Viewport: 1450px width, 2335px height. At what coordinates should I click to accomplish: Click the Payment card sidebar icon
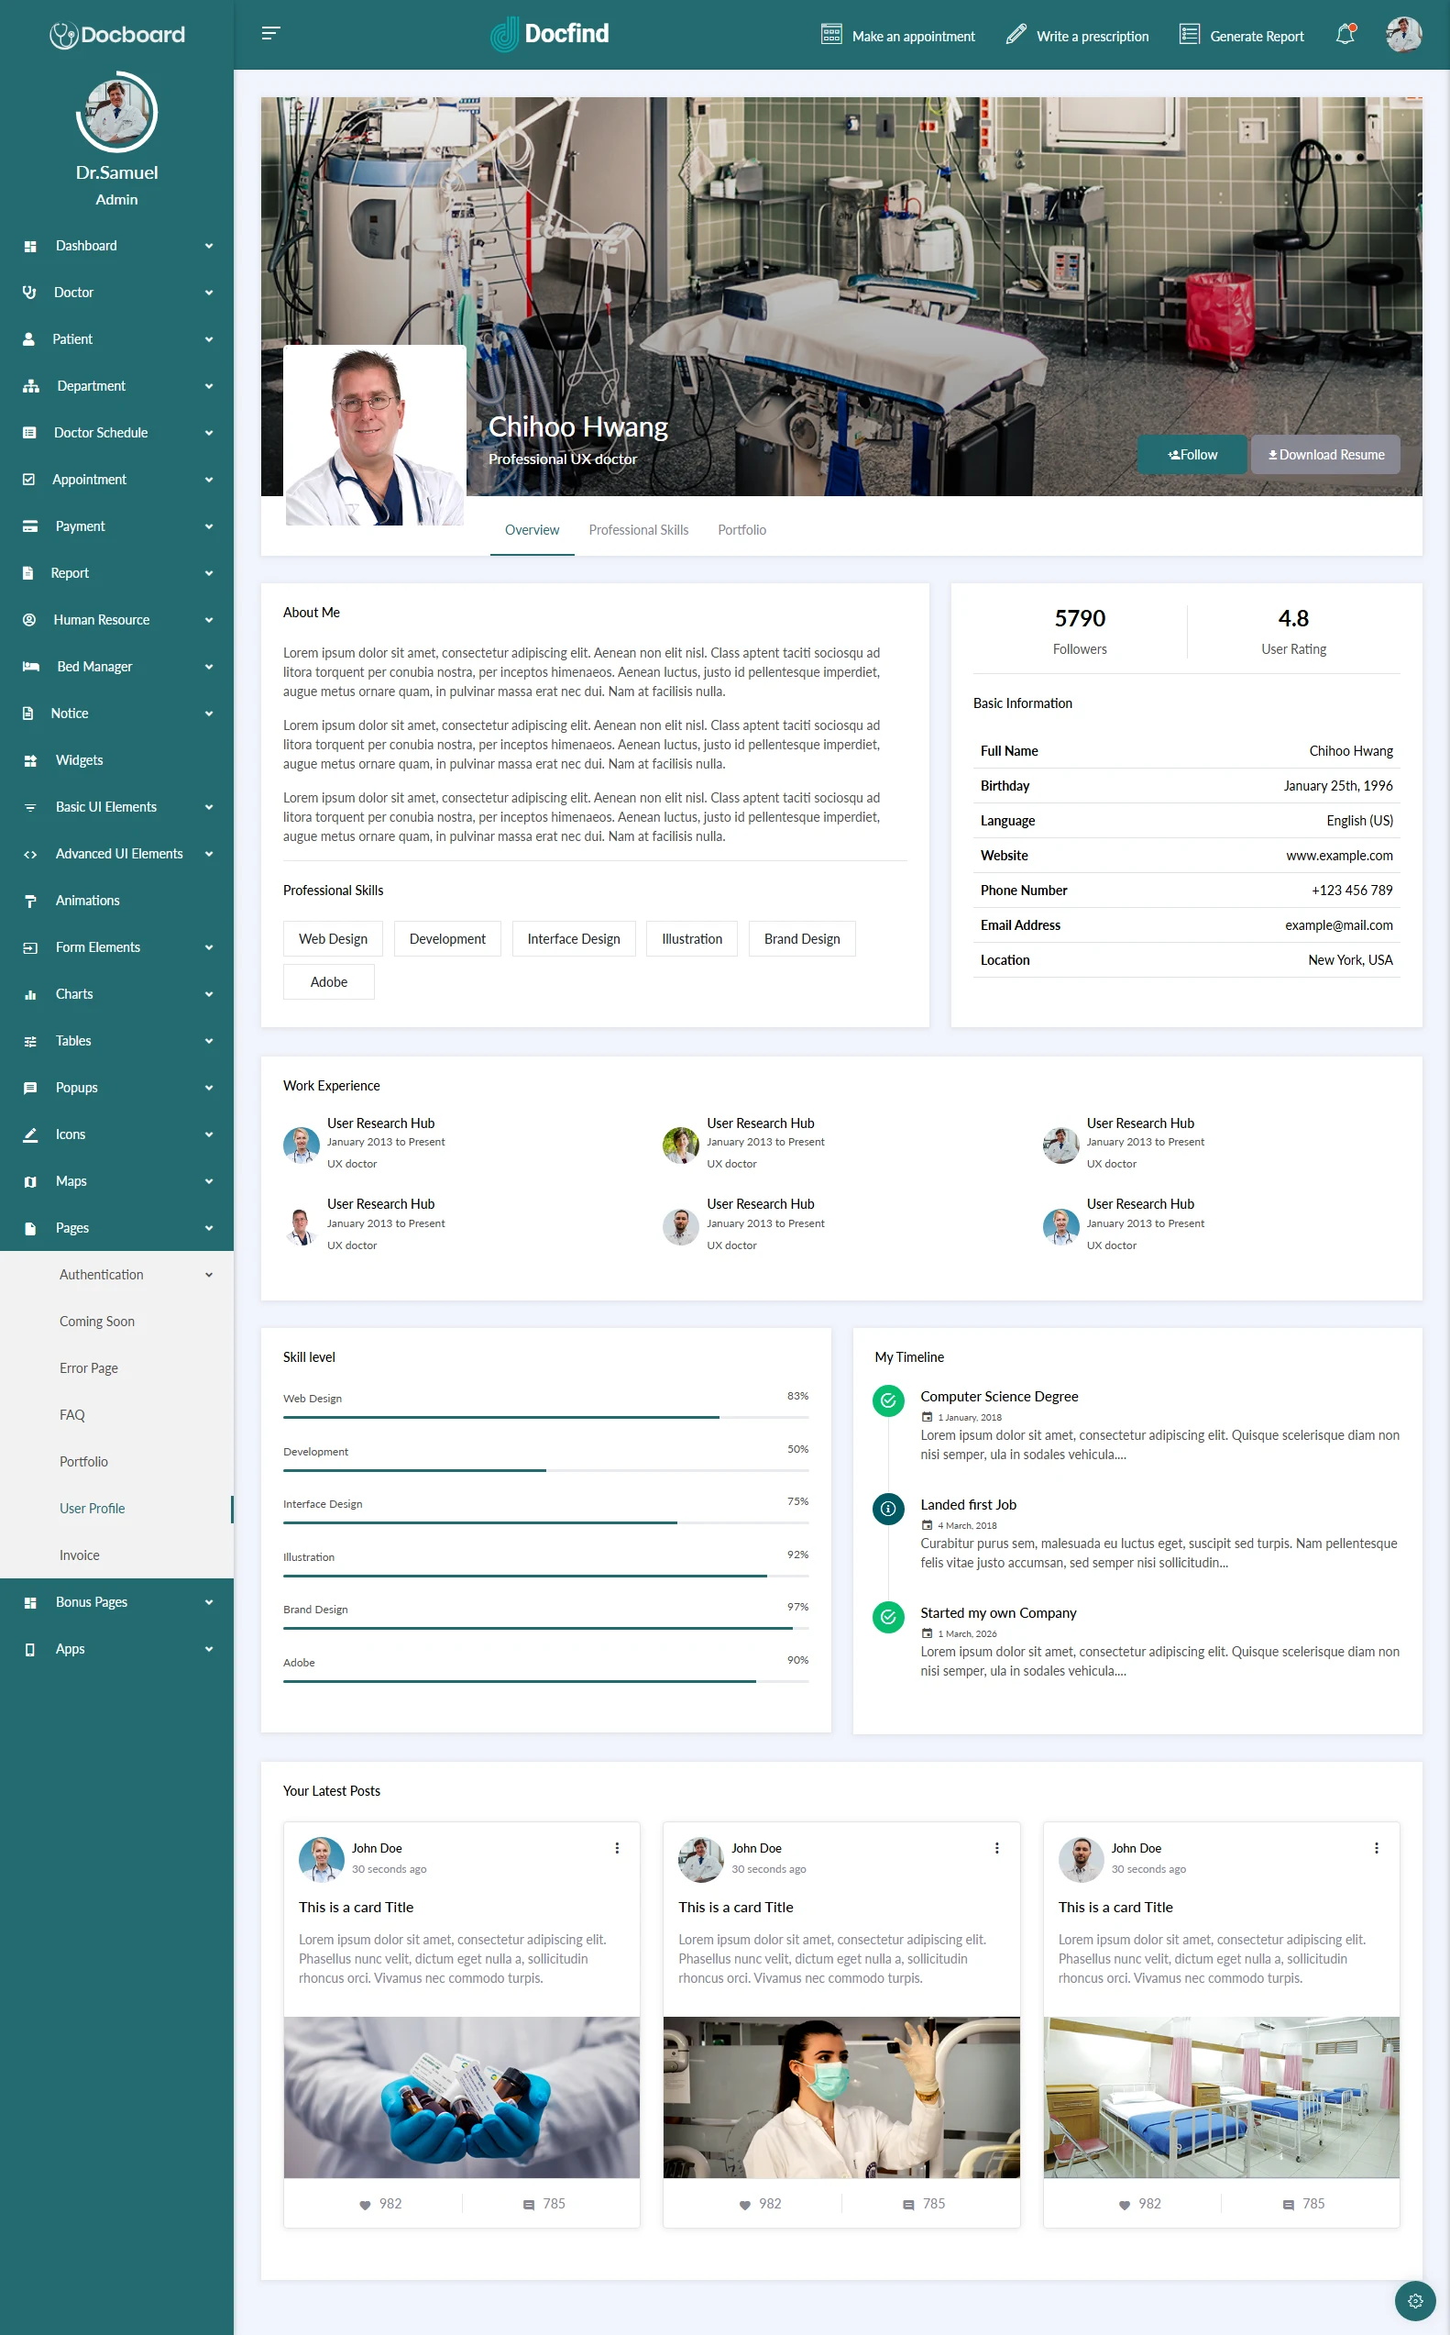point(29,526)
